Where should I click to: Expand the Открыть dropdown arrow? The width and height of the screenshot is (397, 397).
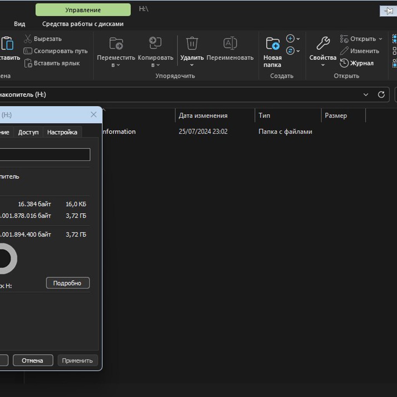point(380,39)
